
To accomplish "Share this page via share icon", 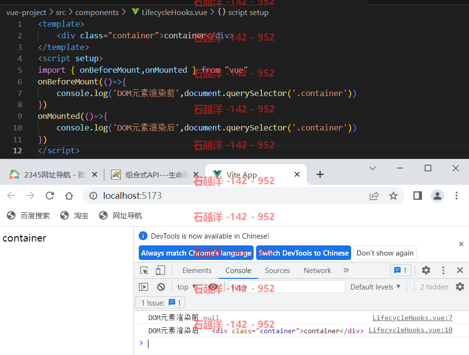I will [374, 196].
